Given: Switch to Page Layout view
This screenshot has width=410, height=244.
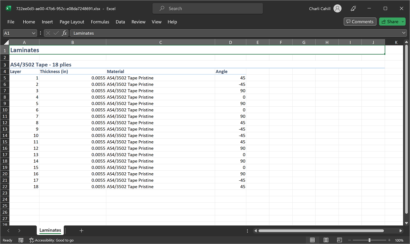Looking at the screenshot, I should tap(326, 240).
